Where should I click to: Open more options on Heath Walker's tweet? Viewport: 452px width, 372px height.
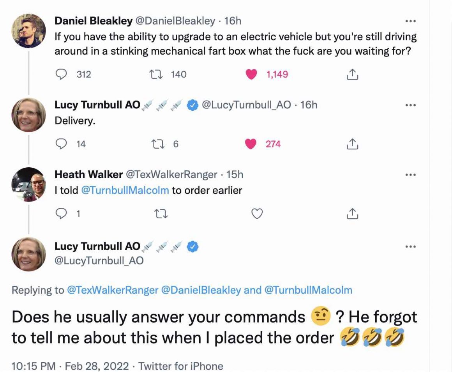[411, 175]
